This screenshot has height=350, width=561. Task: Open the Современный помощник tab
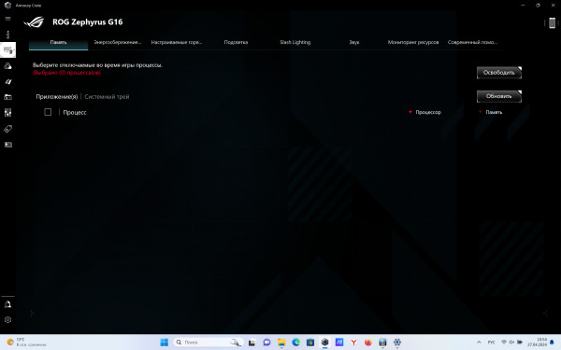pyautogui.click(x=472, y=42)
